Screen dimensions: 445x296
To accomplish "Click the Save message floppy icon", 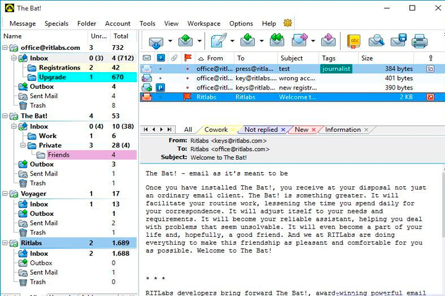I will [399, 40].
